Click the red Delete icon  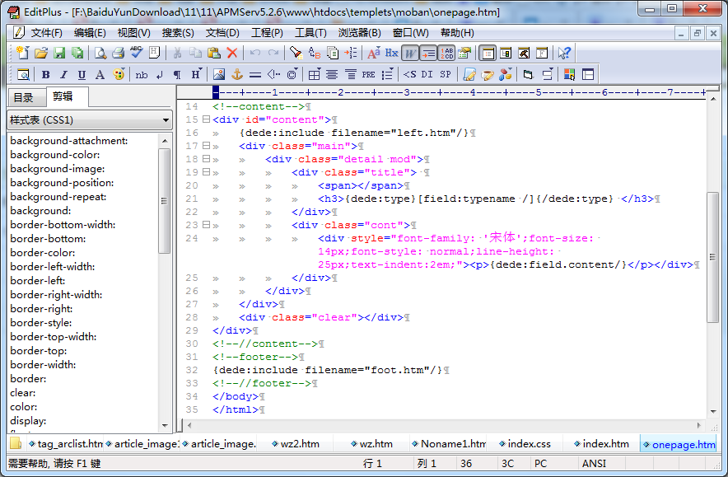(232, 53)
